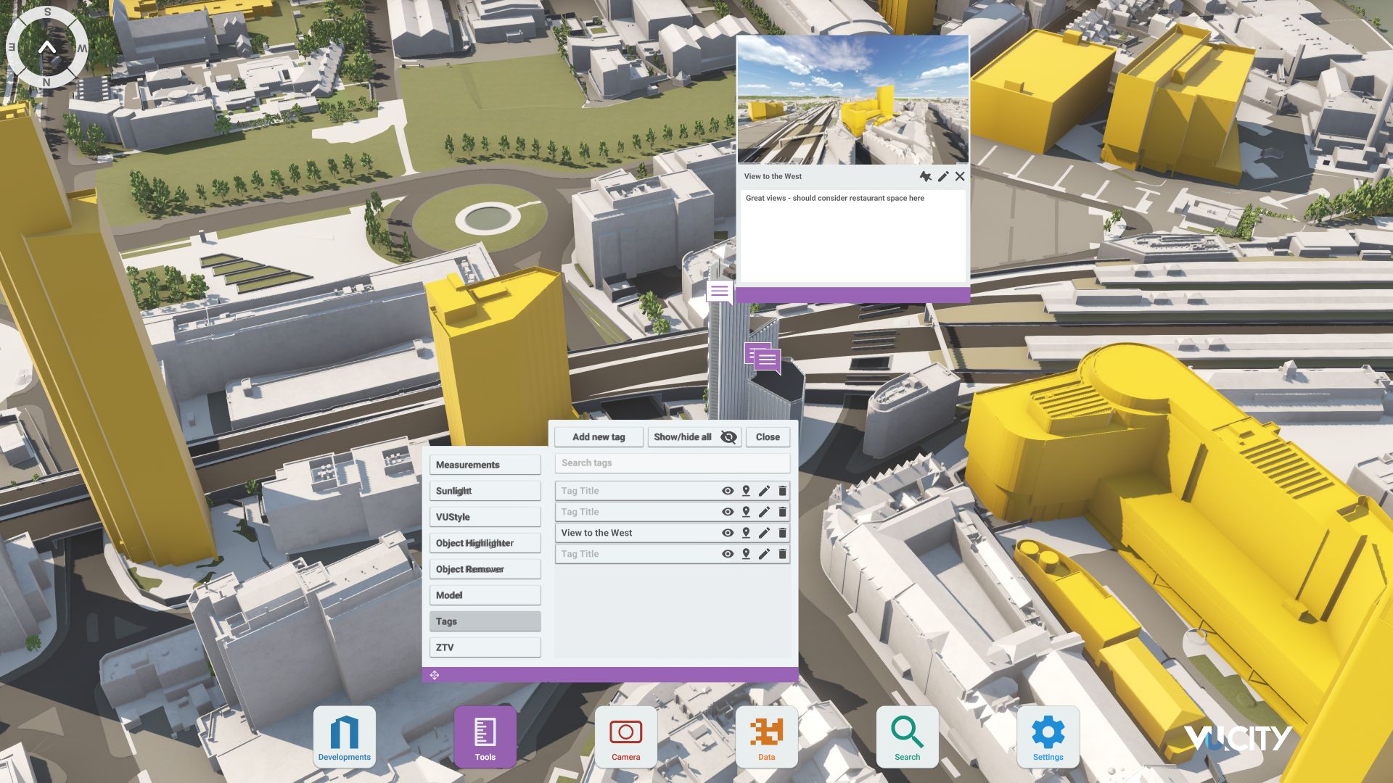Open the Sunlight section
The height and width of the screenshot is (783, 1393).
coord(485,491)
